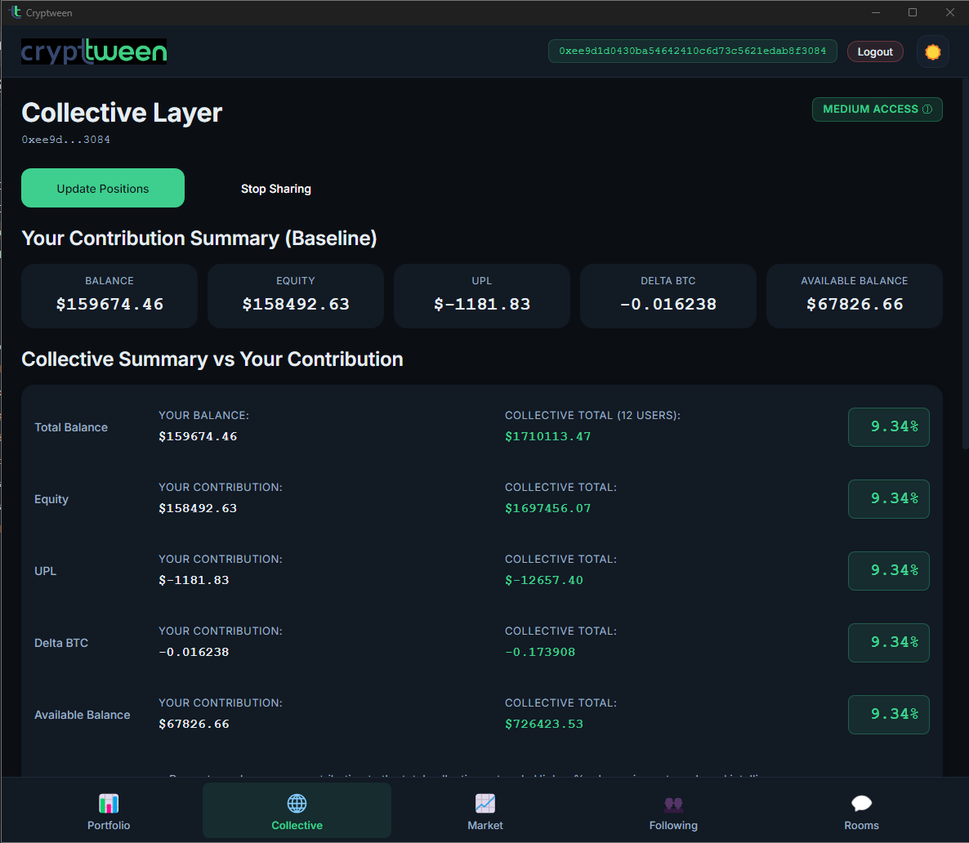Select the EQUITY card value $158492.63
The height and width of the screenshot is (843, 969).
(296, 304)
